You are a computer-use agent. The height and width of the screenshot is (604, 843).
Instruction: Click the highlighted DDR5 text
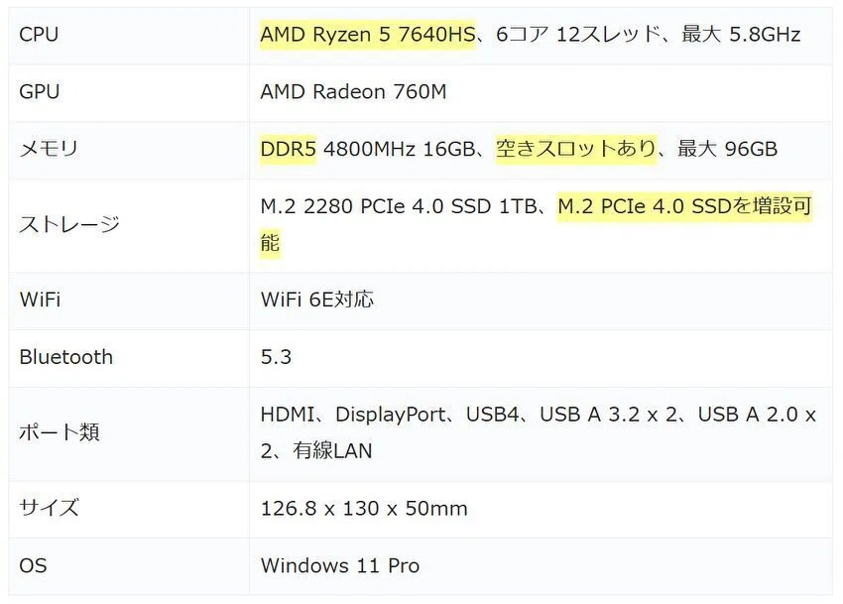point(289,149)
